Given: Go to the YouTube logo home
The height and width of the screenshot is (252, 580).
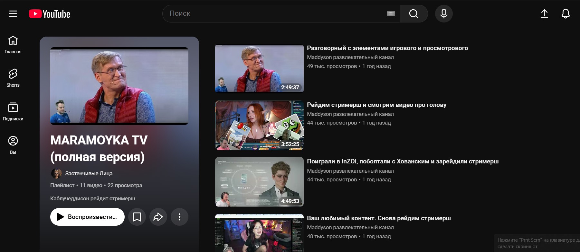Looking at the screenshot, I should 50,14.
